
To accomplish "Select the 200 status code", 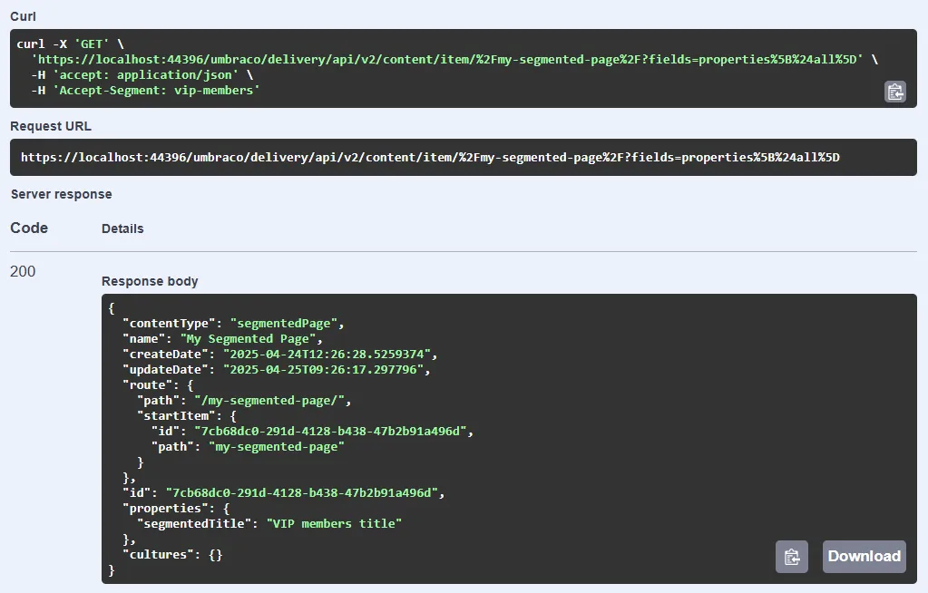I will [23, 271].
